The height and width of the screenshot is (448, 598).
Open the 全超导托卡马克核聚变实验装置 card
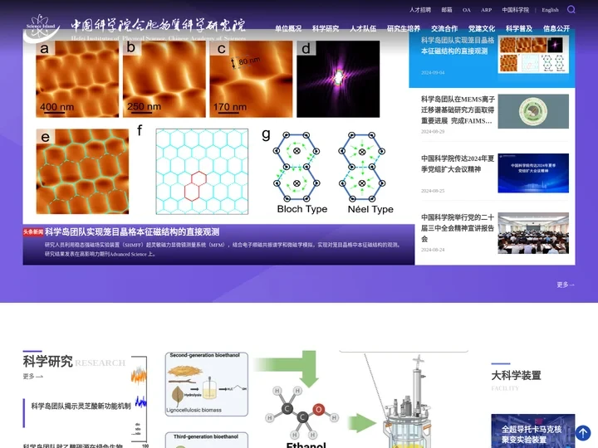point(532,431)
